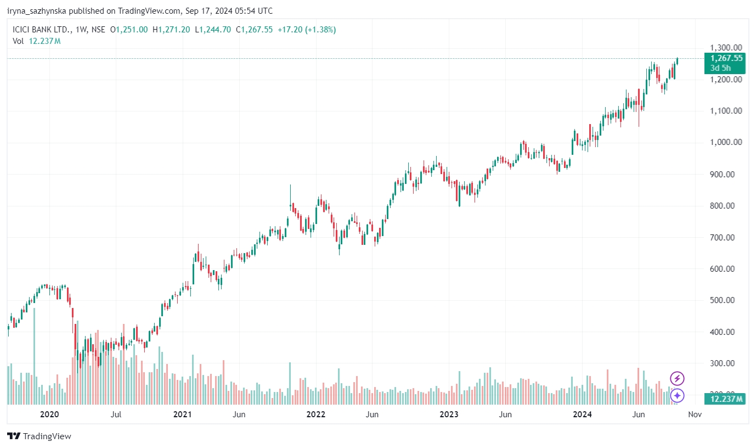
Task: Click the 1,200.00 price axis label
Action: (726, 79)
